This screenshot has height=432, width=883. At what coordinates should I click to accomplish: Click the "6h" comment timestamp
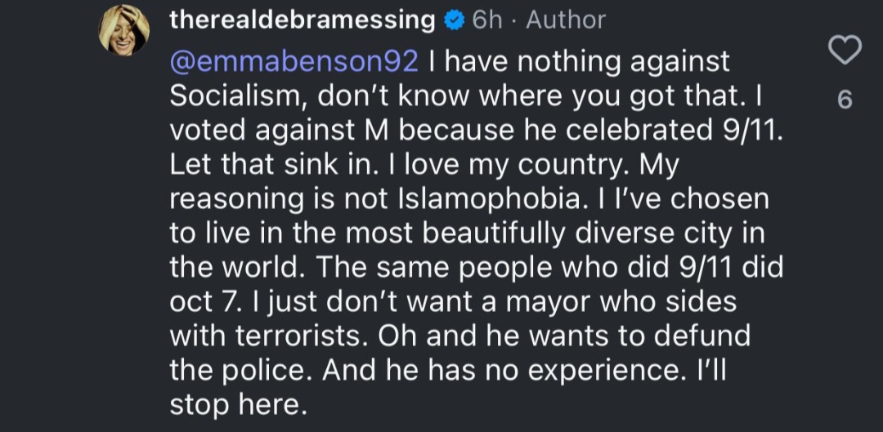pos(487,21)
